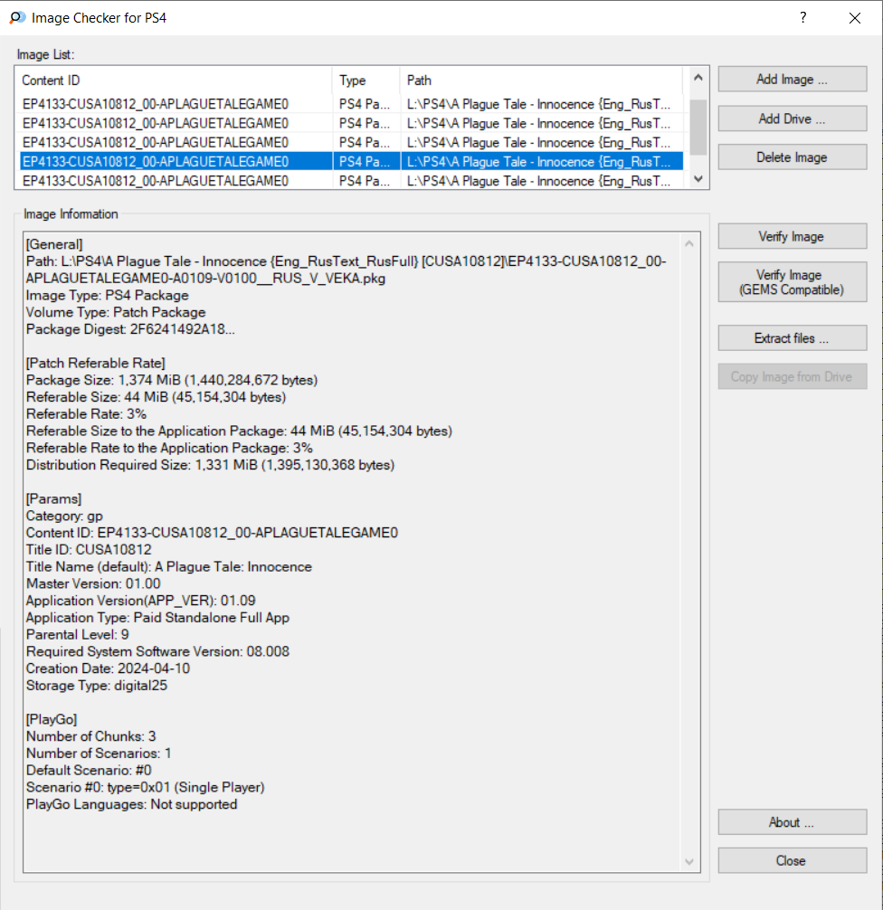Click the Add Image button
883x910 pixels.
point(793,79)
